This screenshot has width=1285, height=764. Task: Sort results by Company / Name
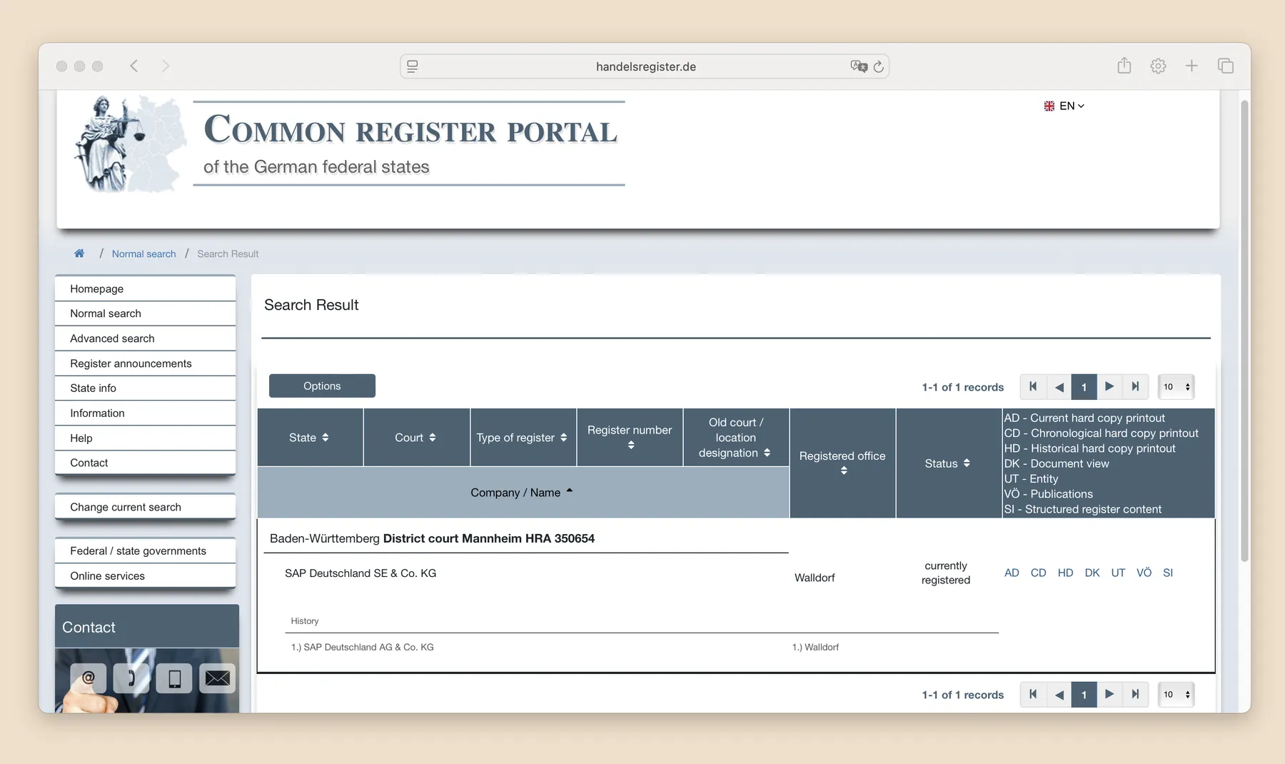[x=523, y=493]
